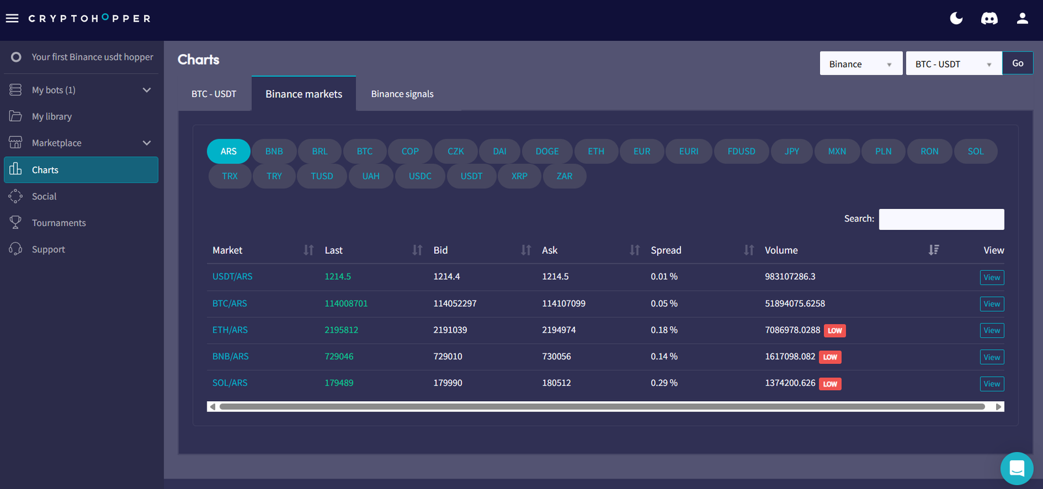The width and height of the screenshot is (1043, 489).
Task: Select the BTC quote currency pill
Action: pos(364,151)
